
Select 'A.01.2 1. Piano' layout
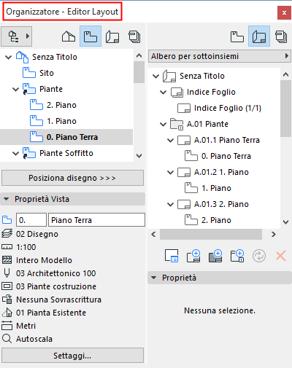[x=213, y=172]
